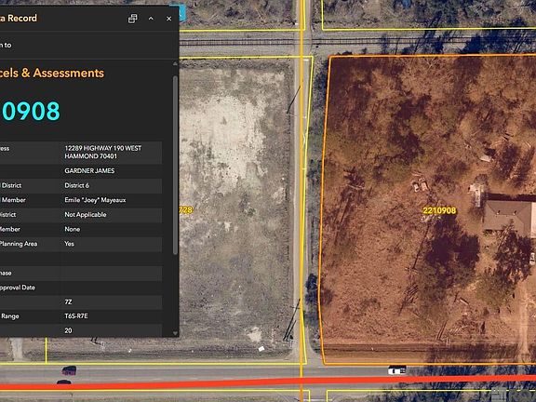Click the scrollbar down arrow in the popup
Viewport: 536px width, 402px height.
point(175,333)
